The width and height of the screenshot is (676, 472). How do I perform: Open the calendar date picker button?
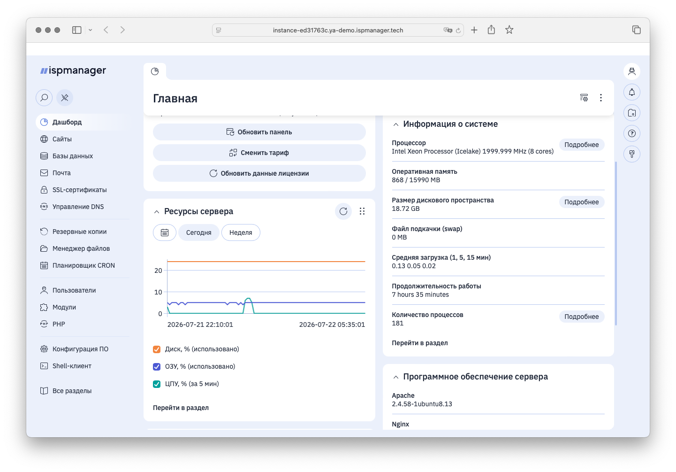pyautogui.click(x=165, y=232)
